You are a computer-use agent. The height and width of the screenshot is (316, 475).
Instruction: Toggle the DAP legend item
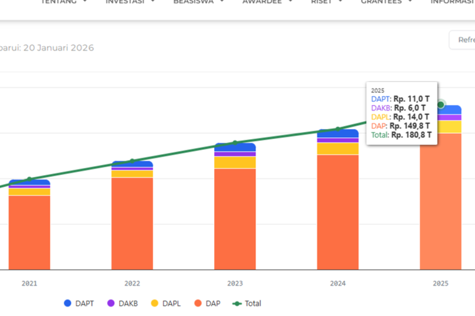[209, 303]
